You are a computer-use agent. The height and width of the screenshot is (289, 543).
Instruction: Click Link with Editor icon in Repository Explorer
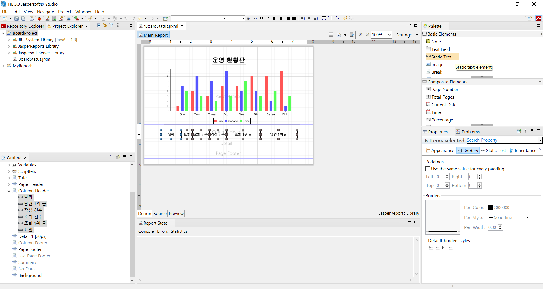point(105,25)
